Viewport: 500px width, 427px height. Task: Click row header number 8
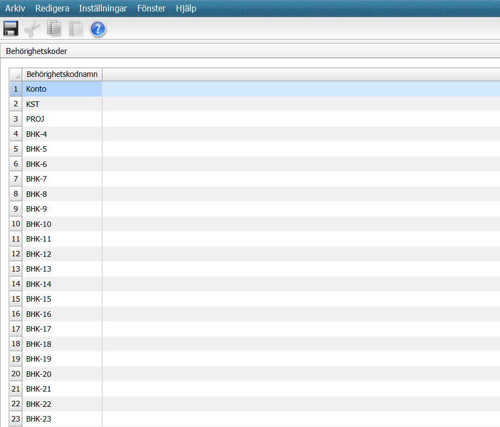click(16, 194)
